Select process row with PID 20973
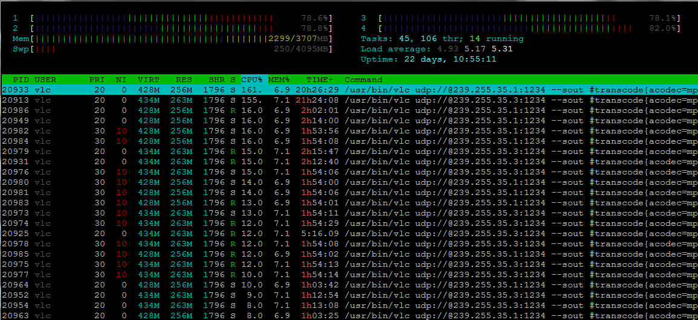This screenshot has width=698, height=320. point(349,213)
